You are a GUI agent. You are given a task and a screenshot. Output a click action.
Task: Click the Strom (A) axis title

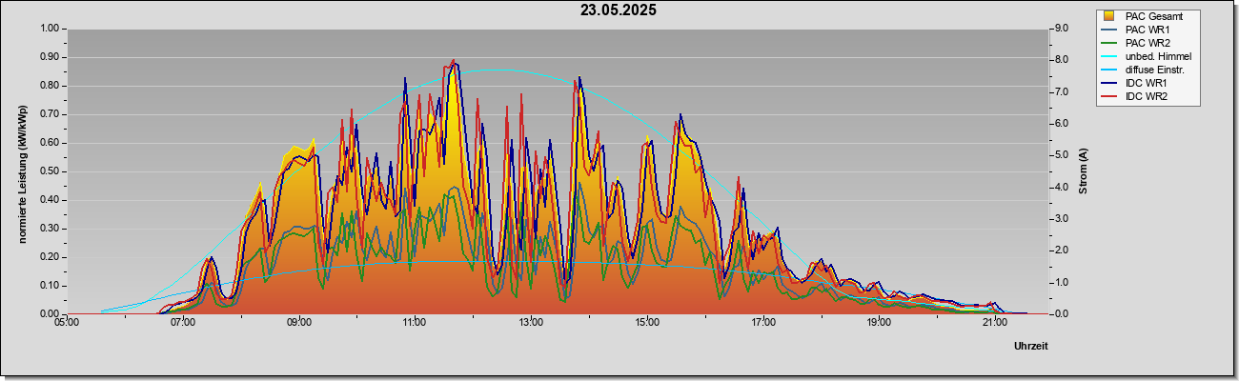pyautogui.click(x=1084, y=171)
